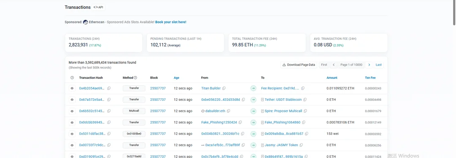Download Page Data as file
This screenshot has width=456, height=158.
point(299,65)
